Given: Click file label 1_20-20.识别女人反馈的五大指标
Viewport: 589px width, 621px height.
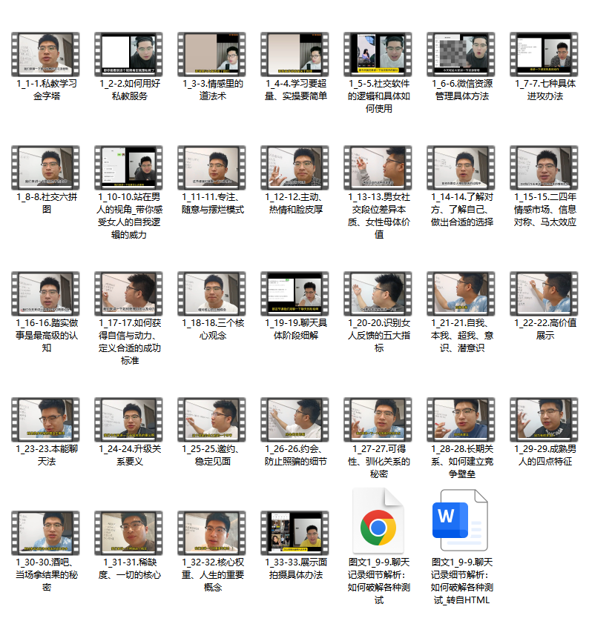Looking at the screenshot, I should (378, 335).
